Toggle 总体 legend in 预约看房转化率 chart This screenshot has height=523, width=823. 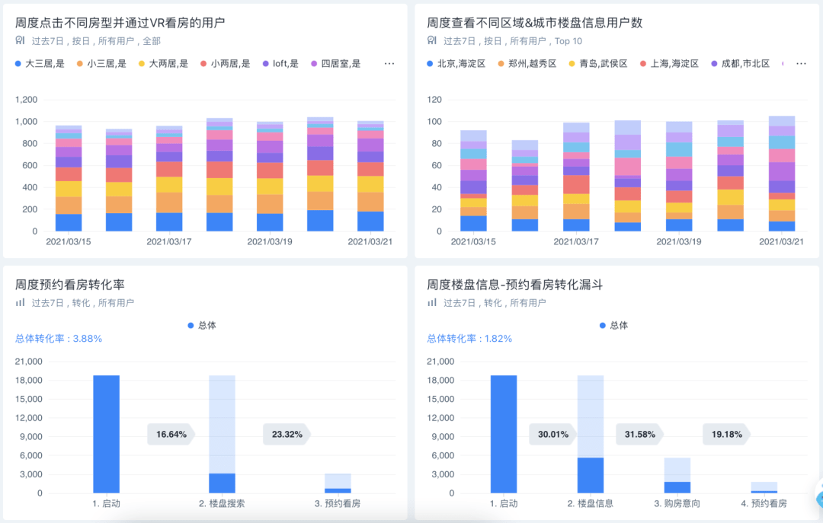pos(202,325)
